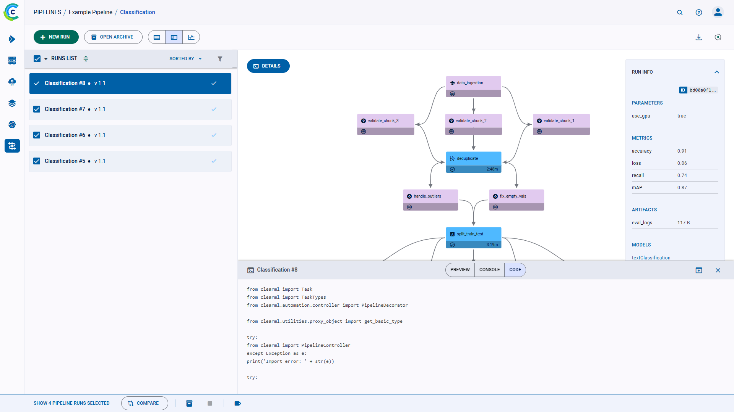Uncheck the Classification #7 run checkbox
734x412 pixels.
pos(37,109)
